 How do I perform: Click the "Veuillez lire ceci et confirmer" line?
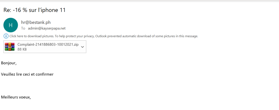click(x=27, y=74)
